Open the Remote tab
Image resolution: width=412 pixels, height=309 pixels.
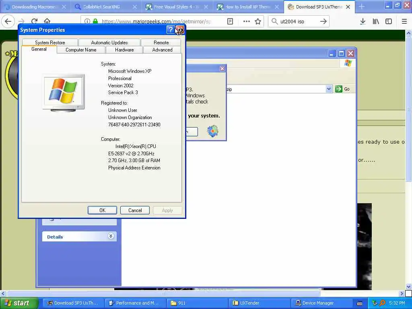(161, 42)
